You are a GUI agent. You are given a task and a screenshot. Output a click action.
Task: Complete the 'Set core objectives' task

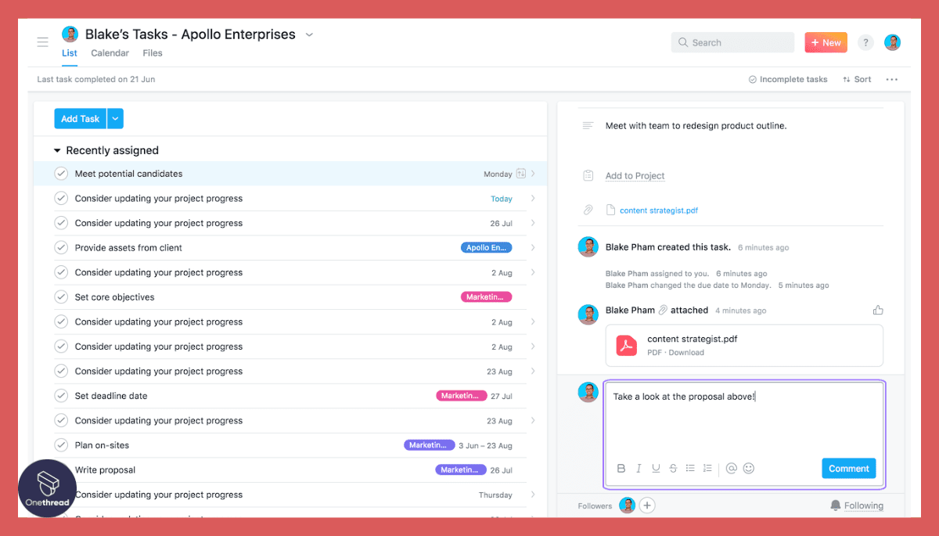coord(61,297)
